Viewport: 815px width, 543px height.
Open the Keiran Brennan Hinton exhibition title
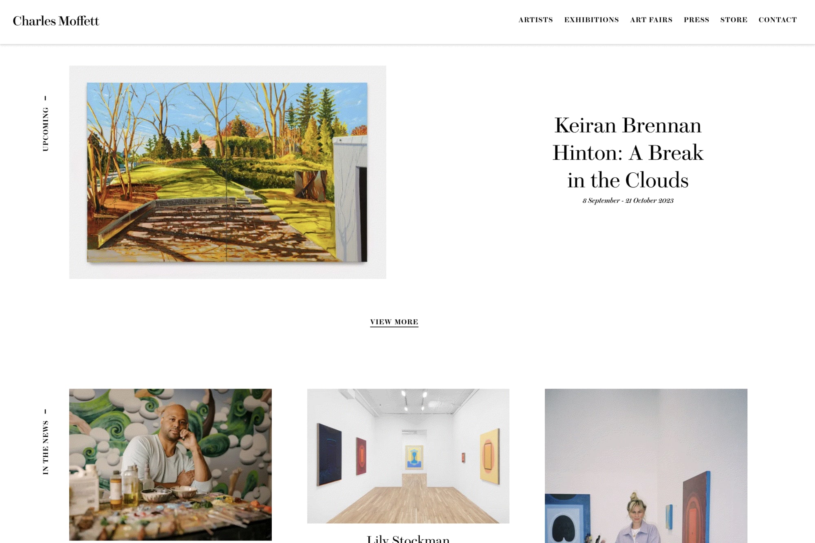pyautogui.click(x=628, y=153)
